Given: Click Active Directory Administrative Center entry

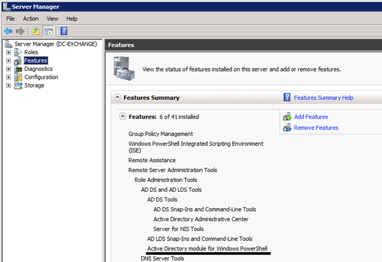Looking at the screenshot, I should coord(201,219).
